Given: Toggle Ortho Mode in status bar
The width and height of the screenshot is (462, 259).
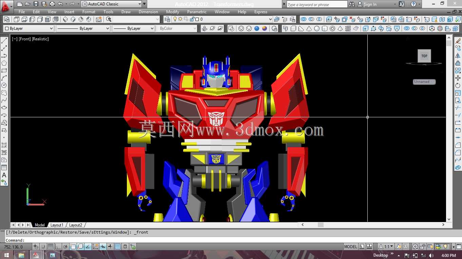Looking at the screenshot, I should click(58, 246).
